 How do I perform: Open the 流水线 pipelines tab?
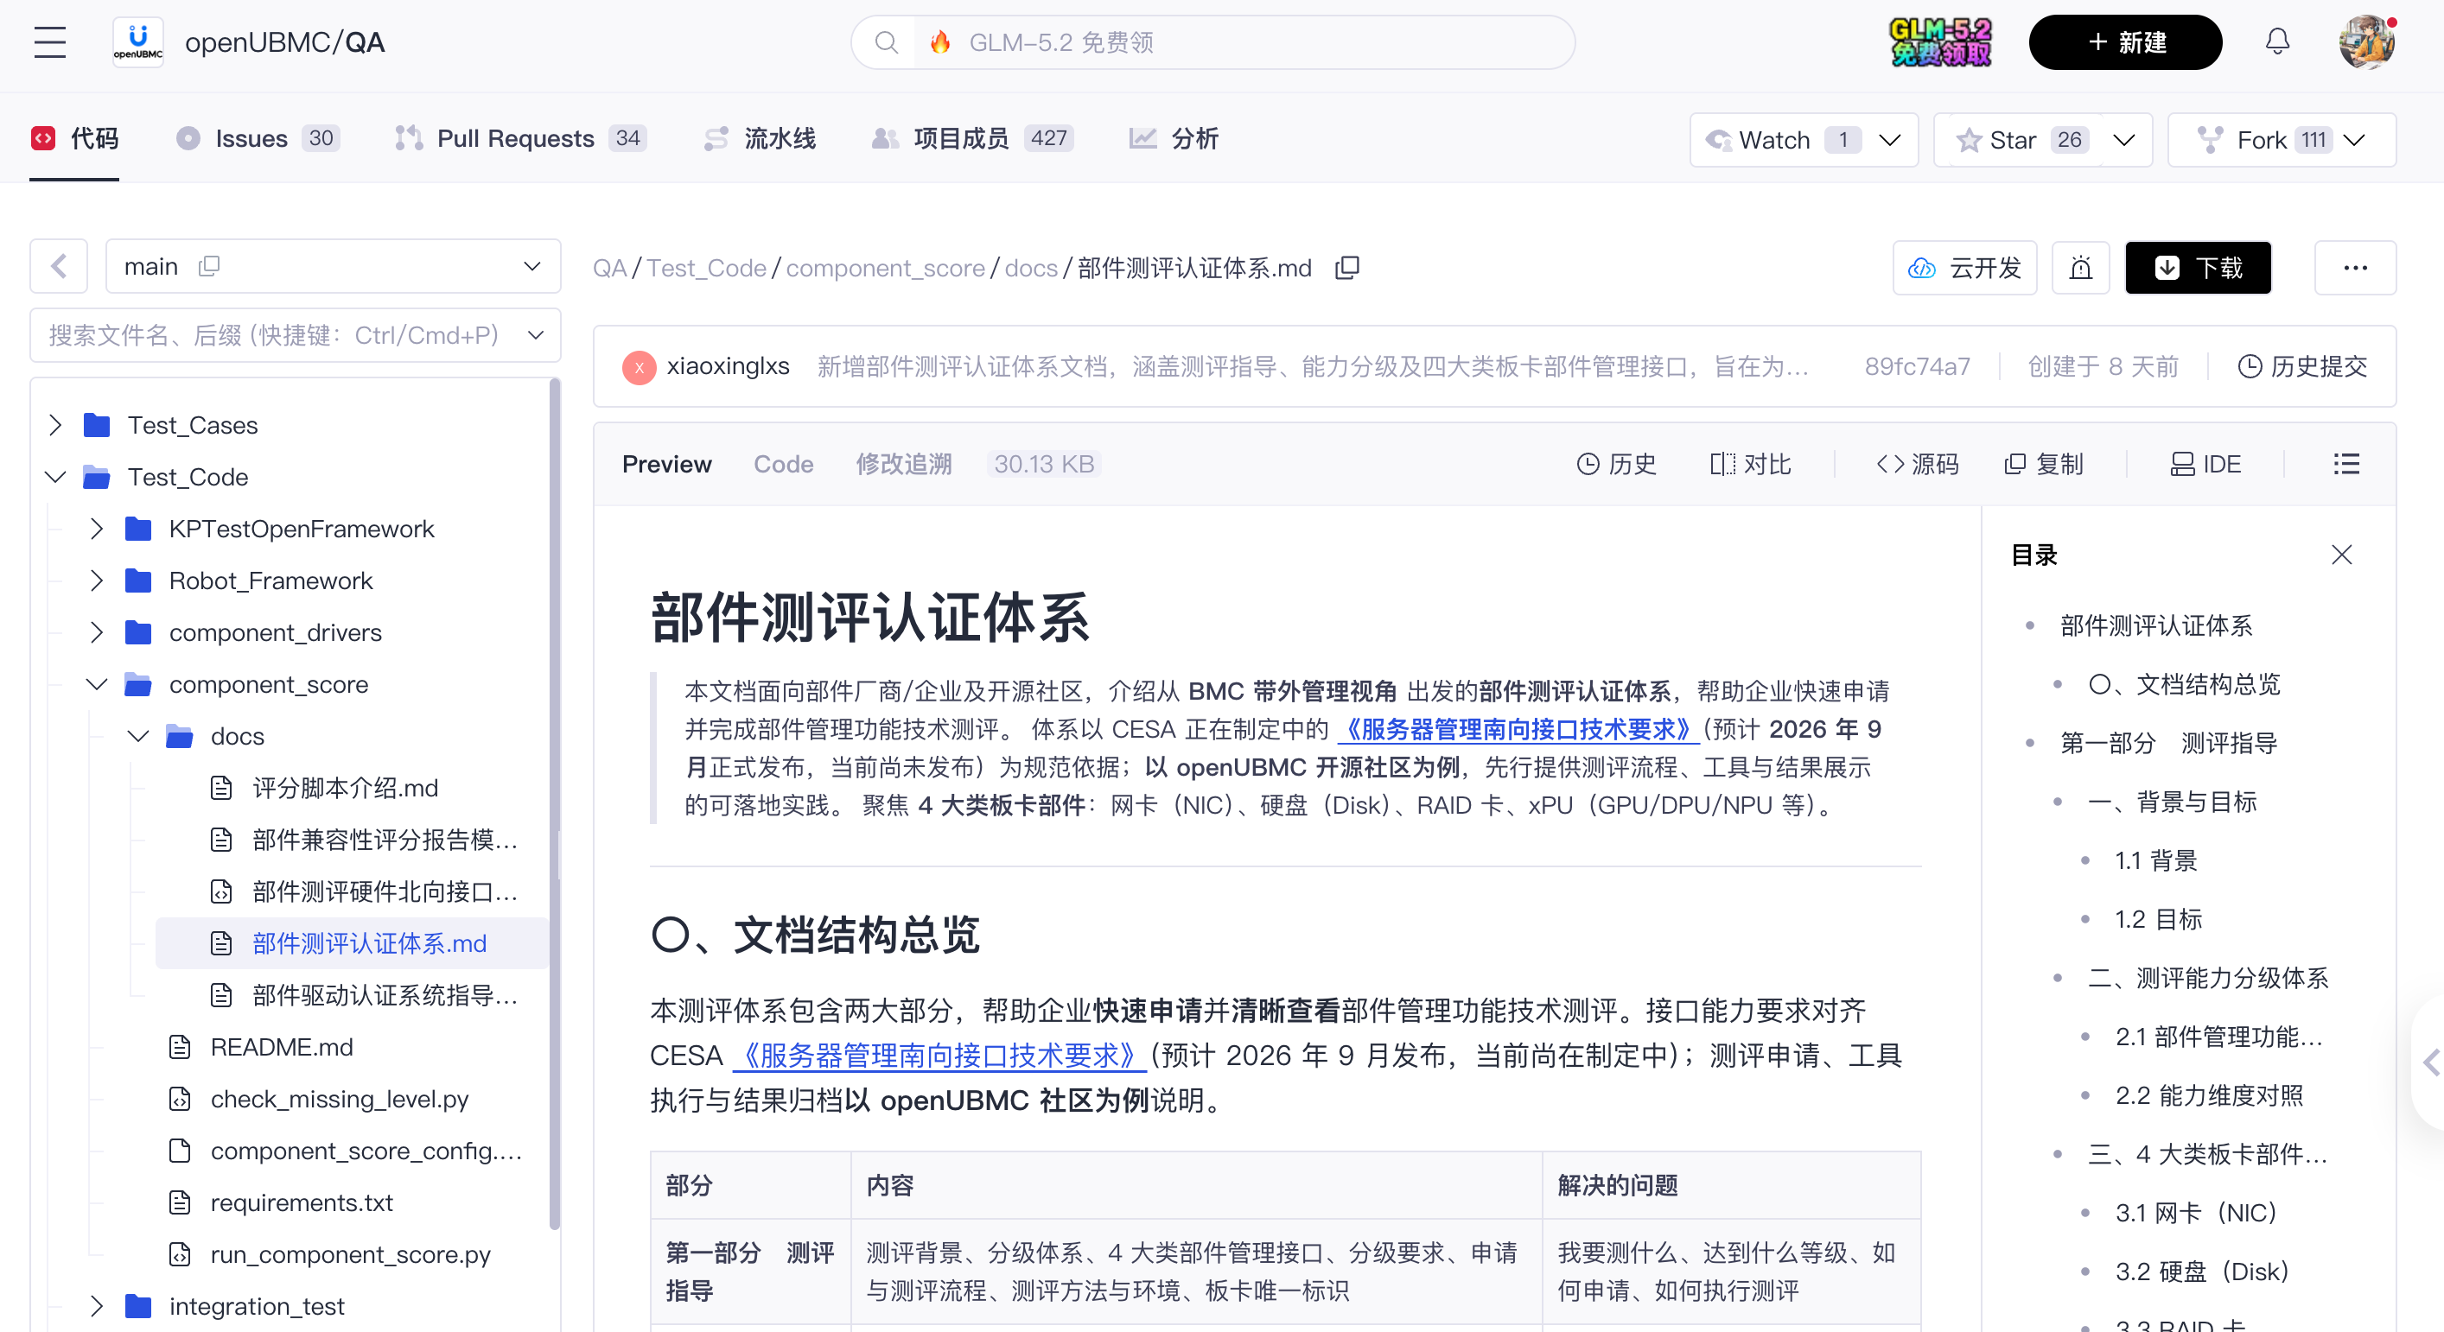coord(759,139)
